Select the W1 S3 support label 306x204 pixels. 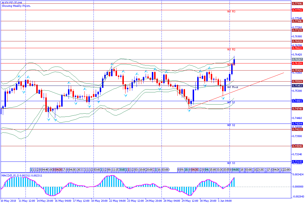pyautogui.click(x=231, y=163)
